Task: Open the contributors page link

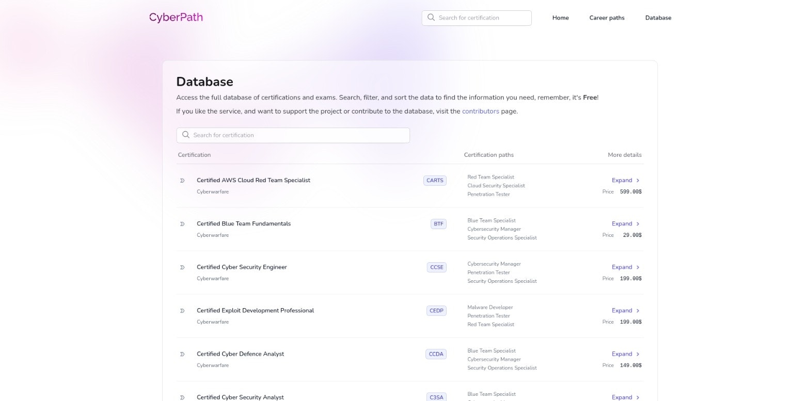Action: 481,111
